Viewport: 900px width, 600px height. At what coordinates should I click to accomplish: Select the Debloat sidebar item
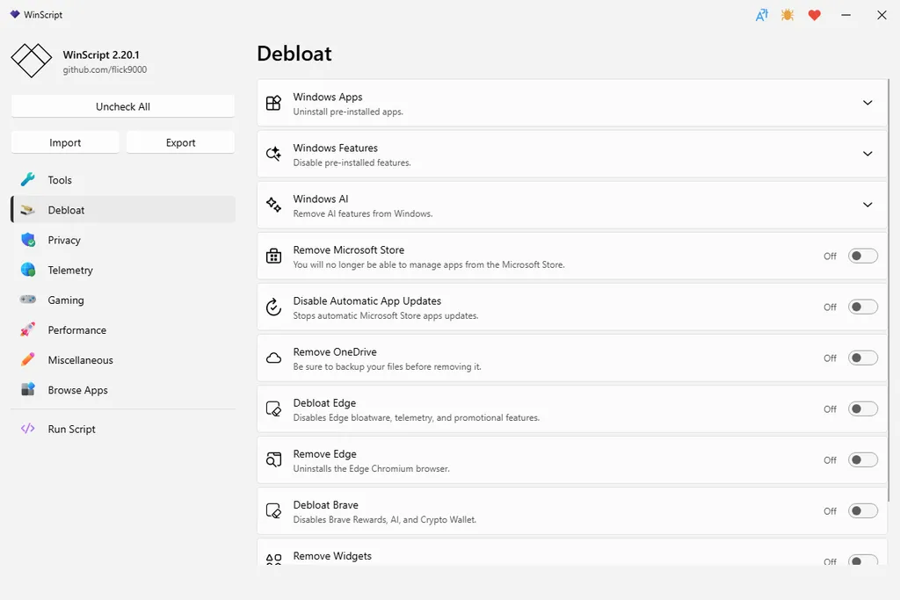coord(123,210)
